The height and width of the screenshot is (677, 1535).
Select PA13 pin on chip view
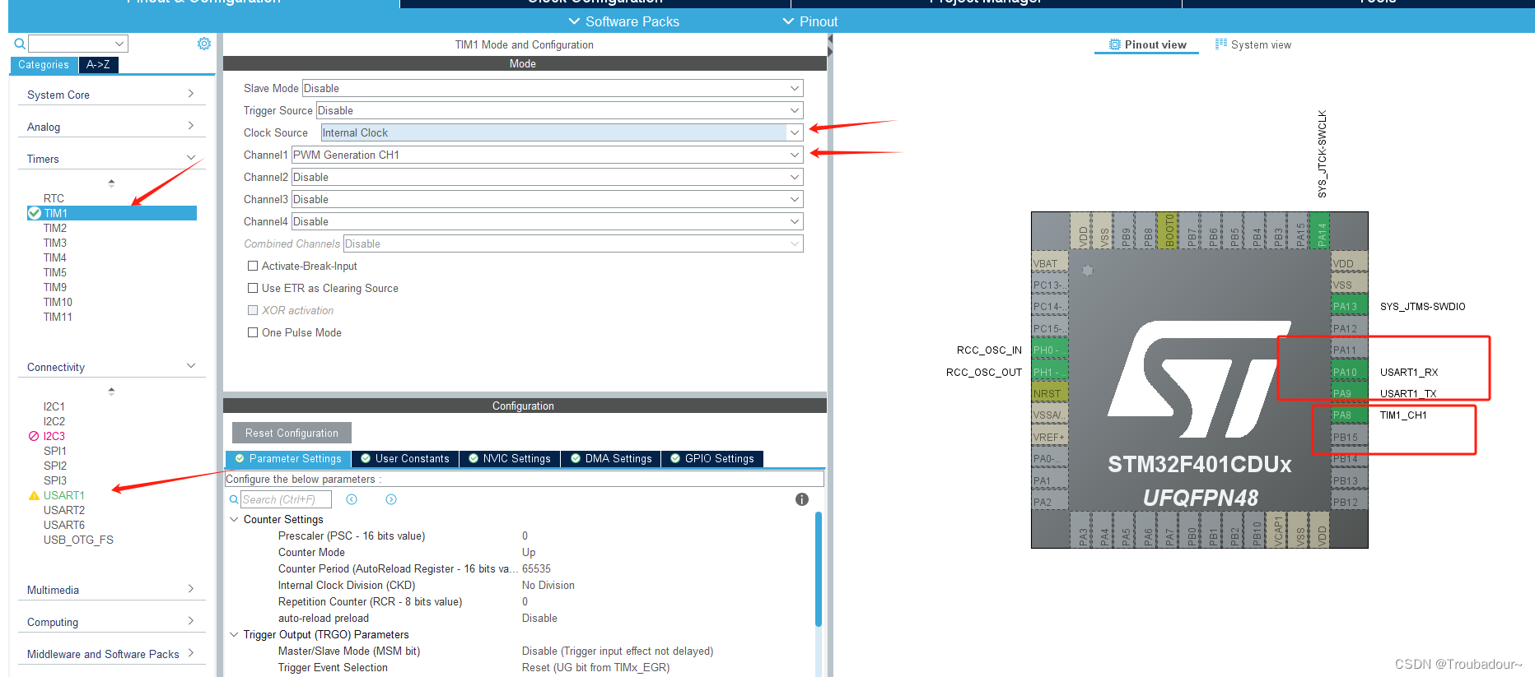pyautogui.click(x=1349, y=307)
